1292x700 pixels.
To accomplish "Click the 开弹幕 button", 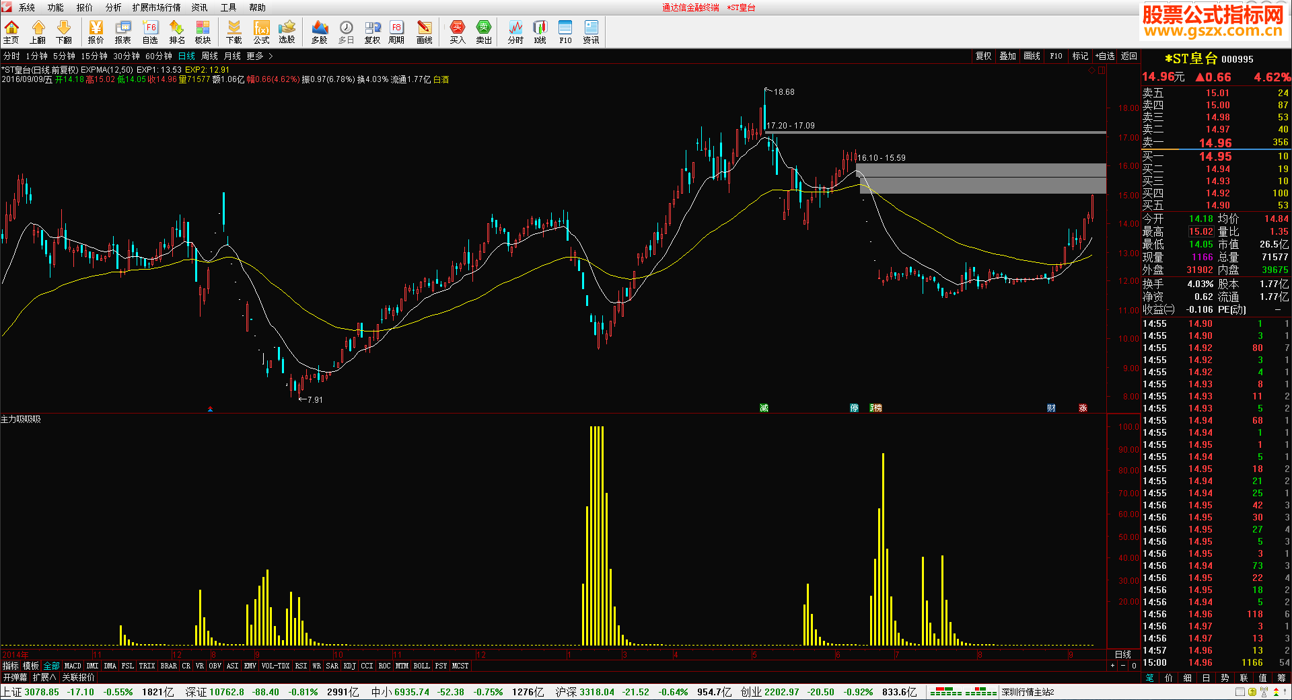I will pyautogui.click(x=15, y=677).
